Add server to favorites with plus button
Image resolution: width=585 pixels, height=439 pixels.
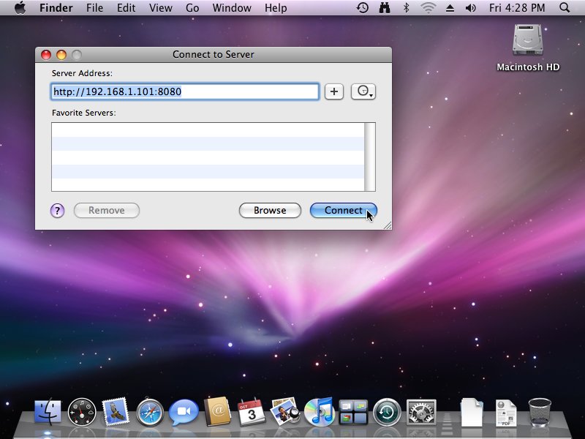[334, 91]
